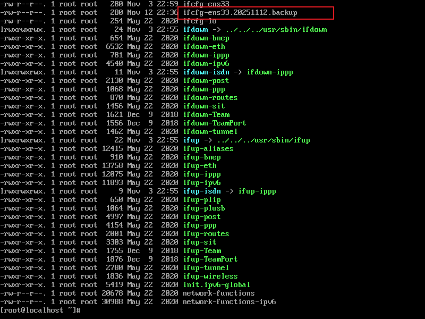This screenshot has width=425, height=319.
Task: Click file size value 5419
Action: [114, 285]
